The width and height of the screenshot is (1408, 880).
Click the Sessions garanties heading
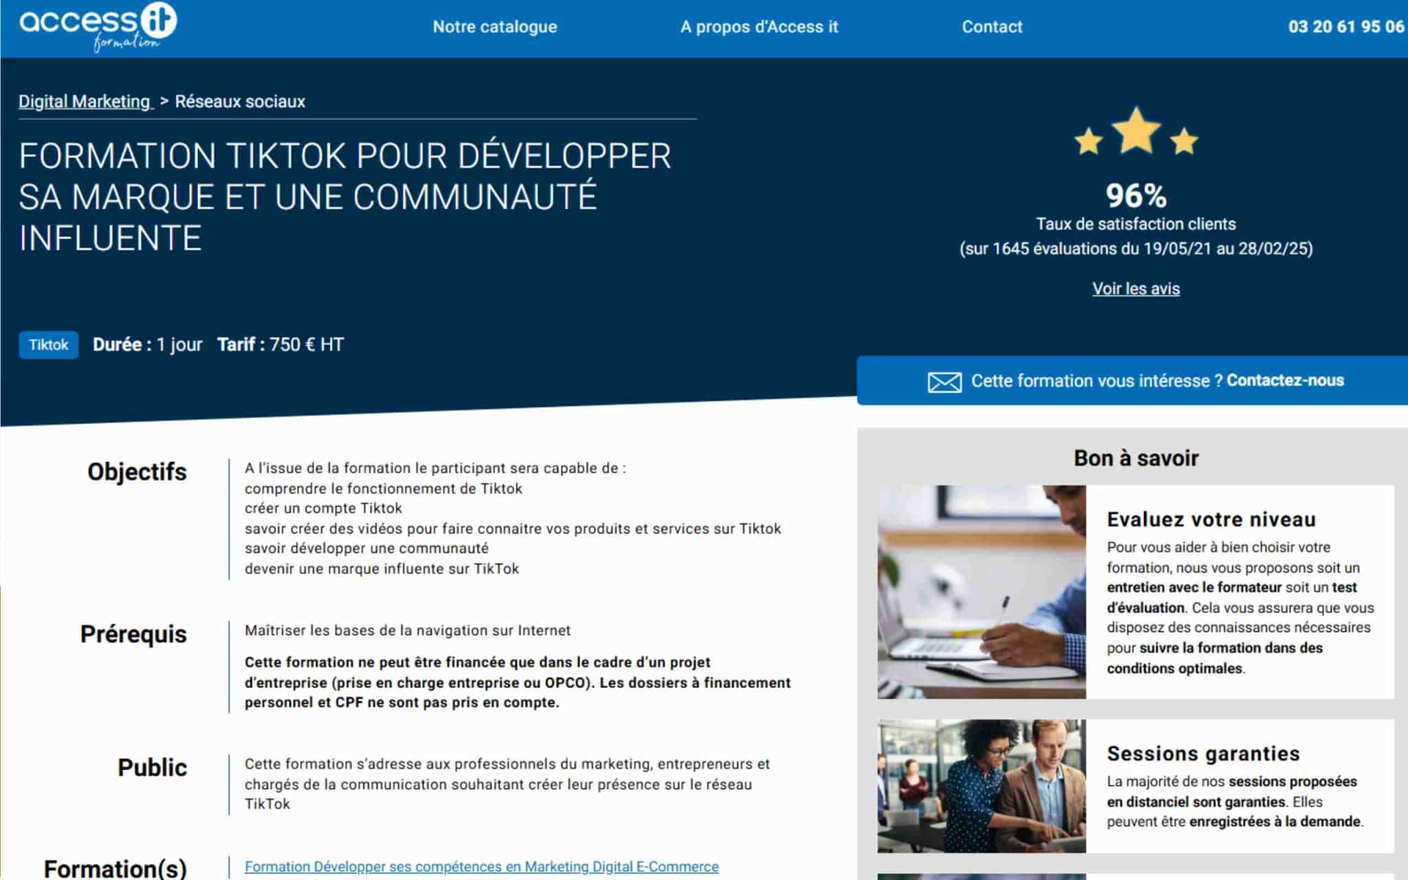point(1203,753)
